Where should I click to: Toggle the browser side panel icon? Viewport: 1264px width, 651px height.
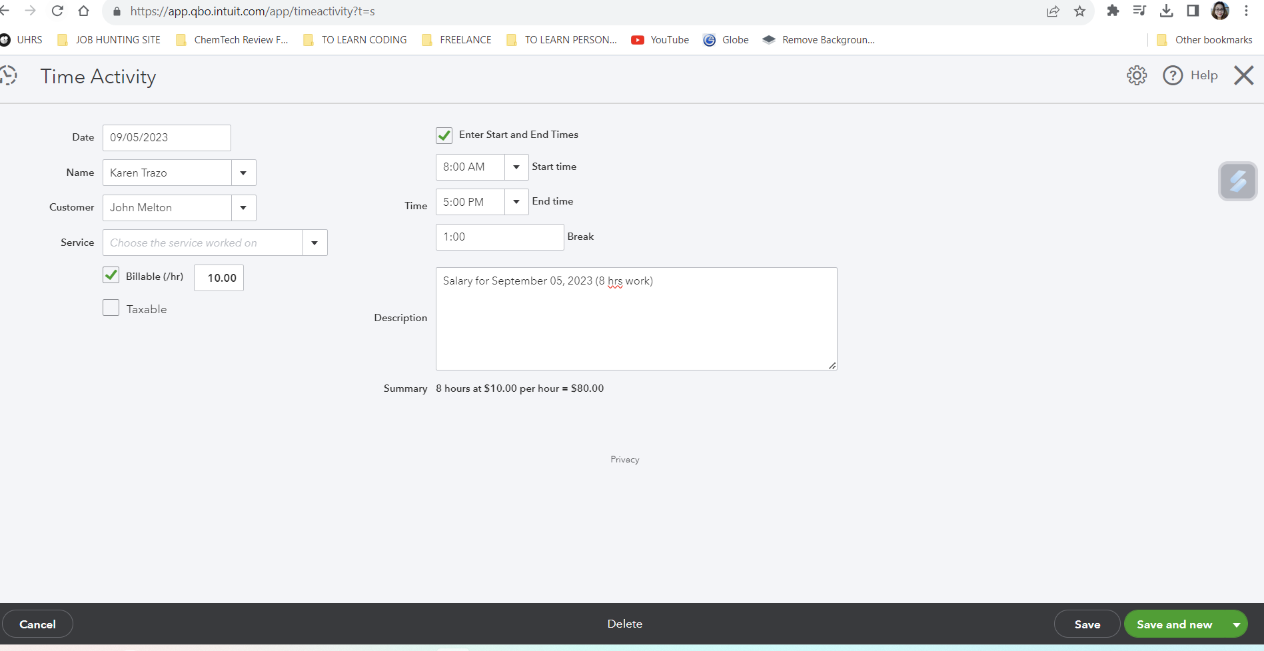[1193, 11]
